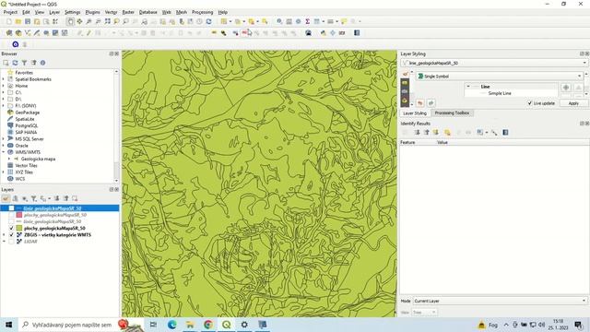Open the Raster menu

(x=128, y=12)
